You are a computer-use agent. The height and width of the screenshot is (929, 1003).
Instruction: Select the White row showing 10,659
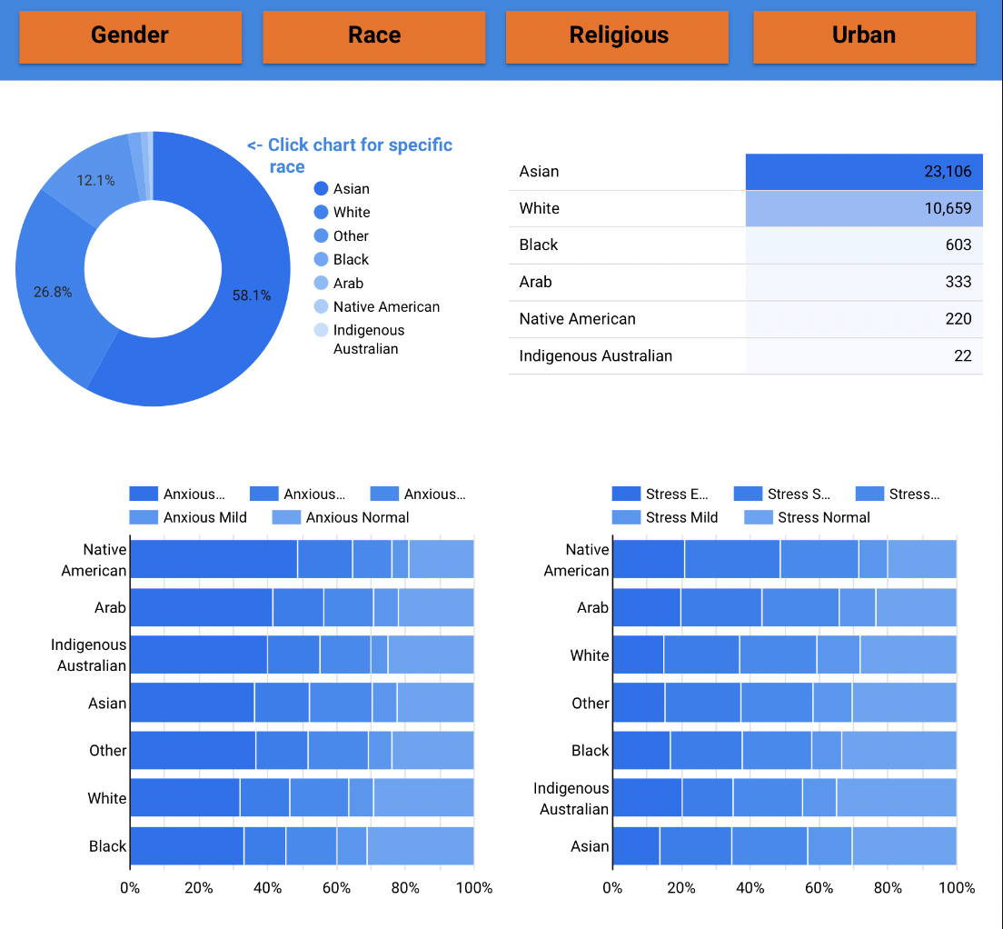coord(745,208)
